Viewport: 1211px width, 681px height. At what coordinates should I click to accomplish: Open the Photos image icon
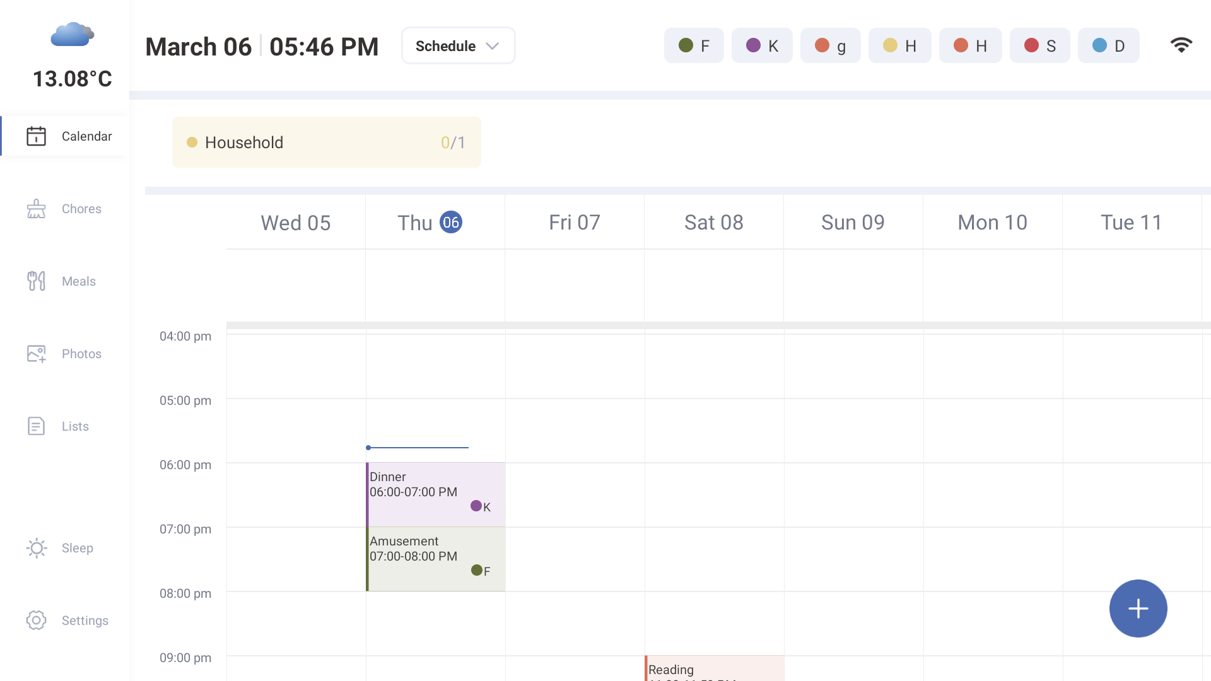click(36, 354)
